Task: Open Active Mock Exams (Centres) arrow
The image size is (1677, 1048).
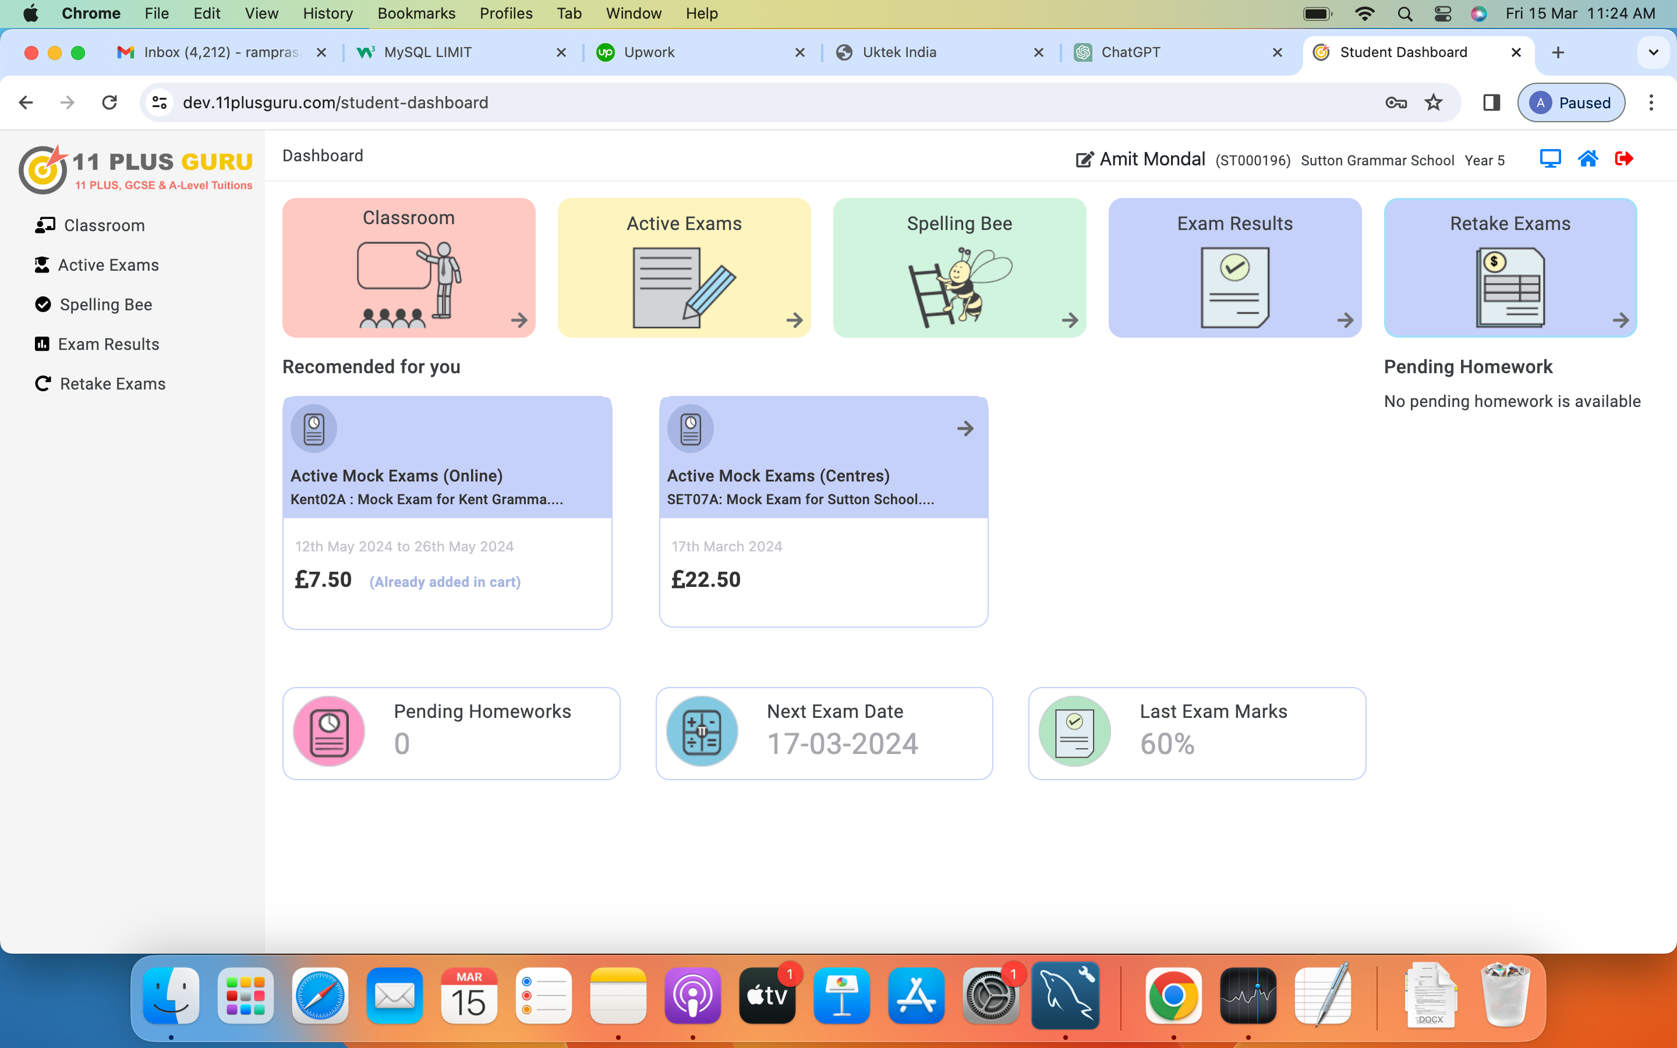Action: (965, 429)
